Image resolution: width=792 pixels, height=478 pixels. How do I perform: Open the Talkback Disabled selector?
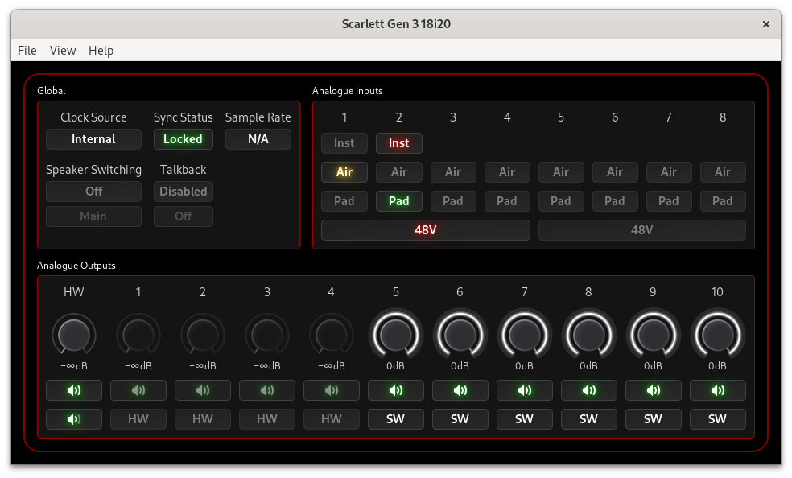(184, 192)
